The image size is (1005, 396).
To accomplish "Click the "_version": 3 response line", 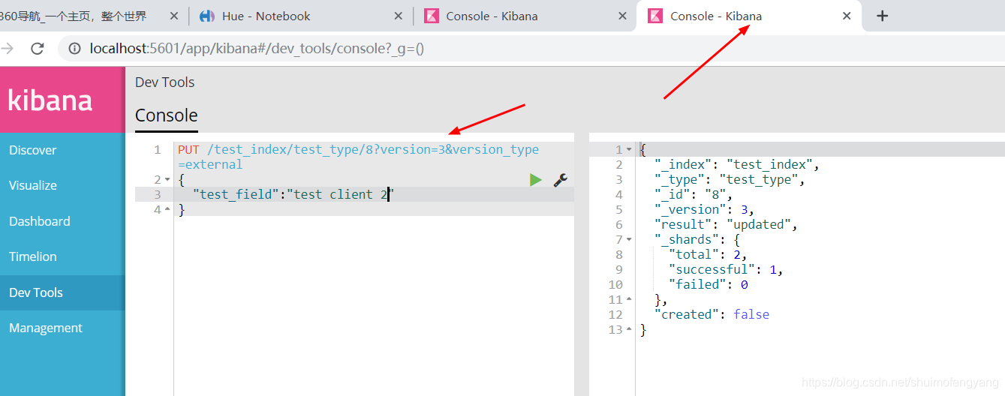I will [x=704, y=209].
